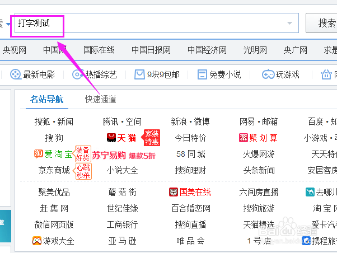Click the Tmall cat logo icon
The image size is (337, 253).
click(111, 138)
